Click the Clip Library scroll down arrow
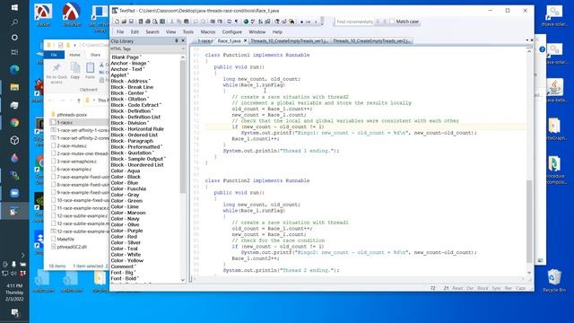This screenshot has height=323, width=574. (x=183, y=280)
